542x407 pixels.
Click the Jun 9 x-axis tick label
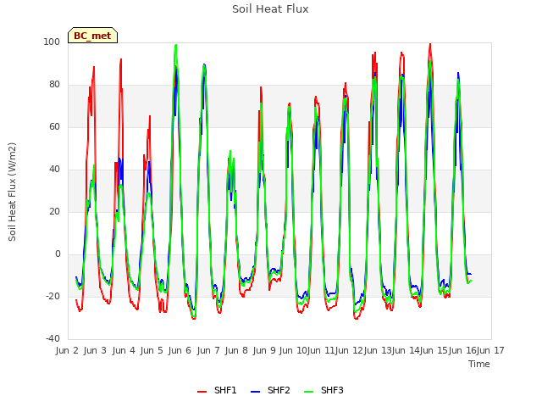coord(264,350)
